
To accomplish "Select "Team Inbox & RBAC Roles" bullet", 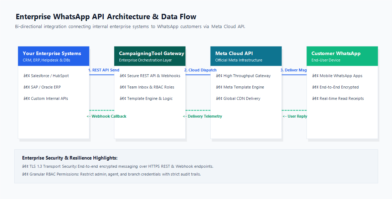I will (147, 87).
